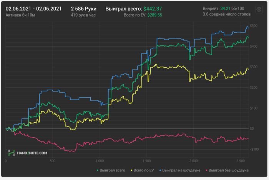Screen dimensions: 269x180
Task: Click the EV total value $289.55
Action: 155,15
